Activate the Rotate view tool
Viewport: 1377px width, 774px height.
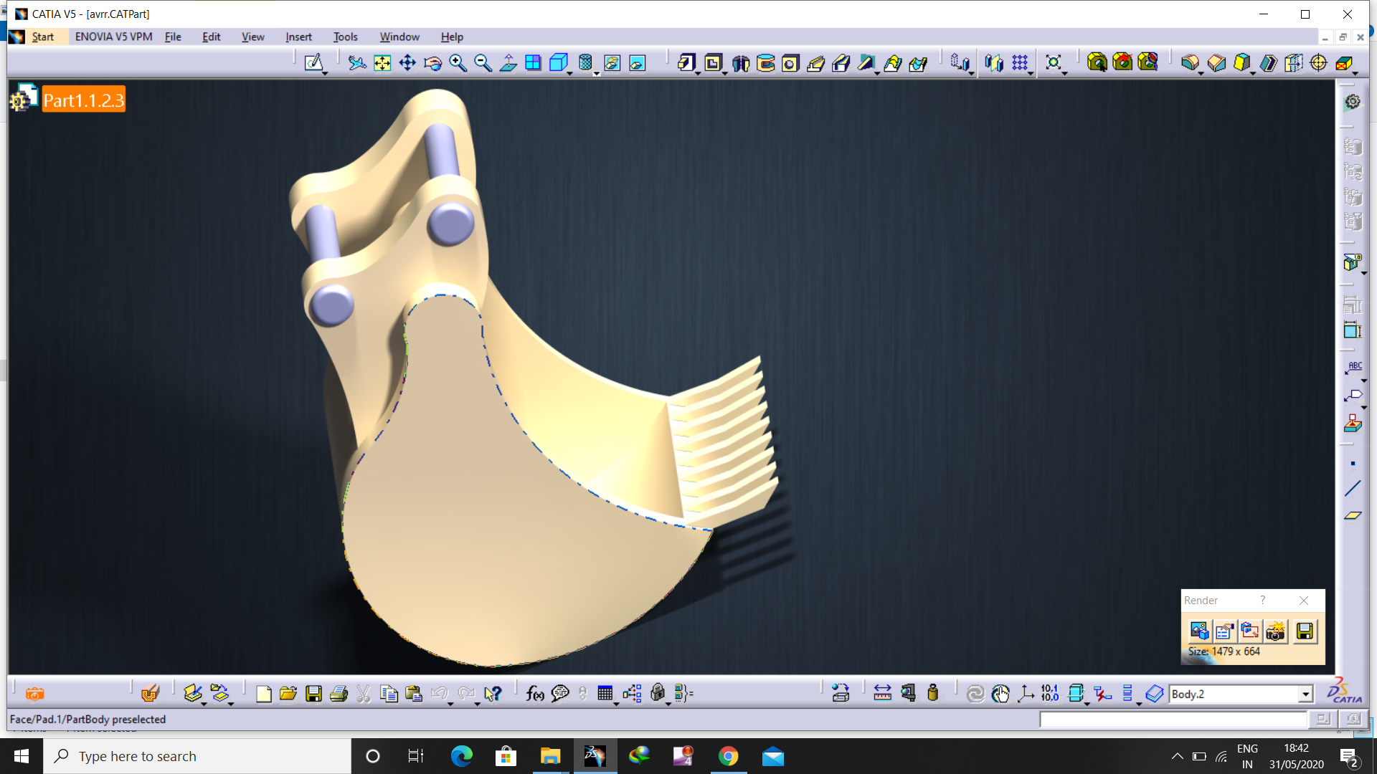point(432,63)
